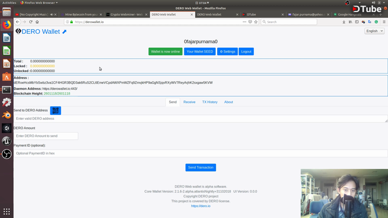The image size is (388, 218).
Task: Switch to the Receive tab
Action: [189, 102]
